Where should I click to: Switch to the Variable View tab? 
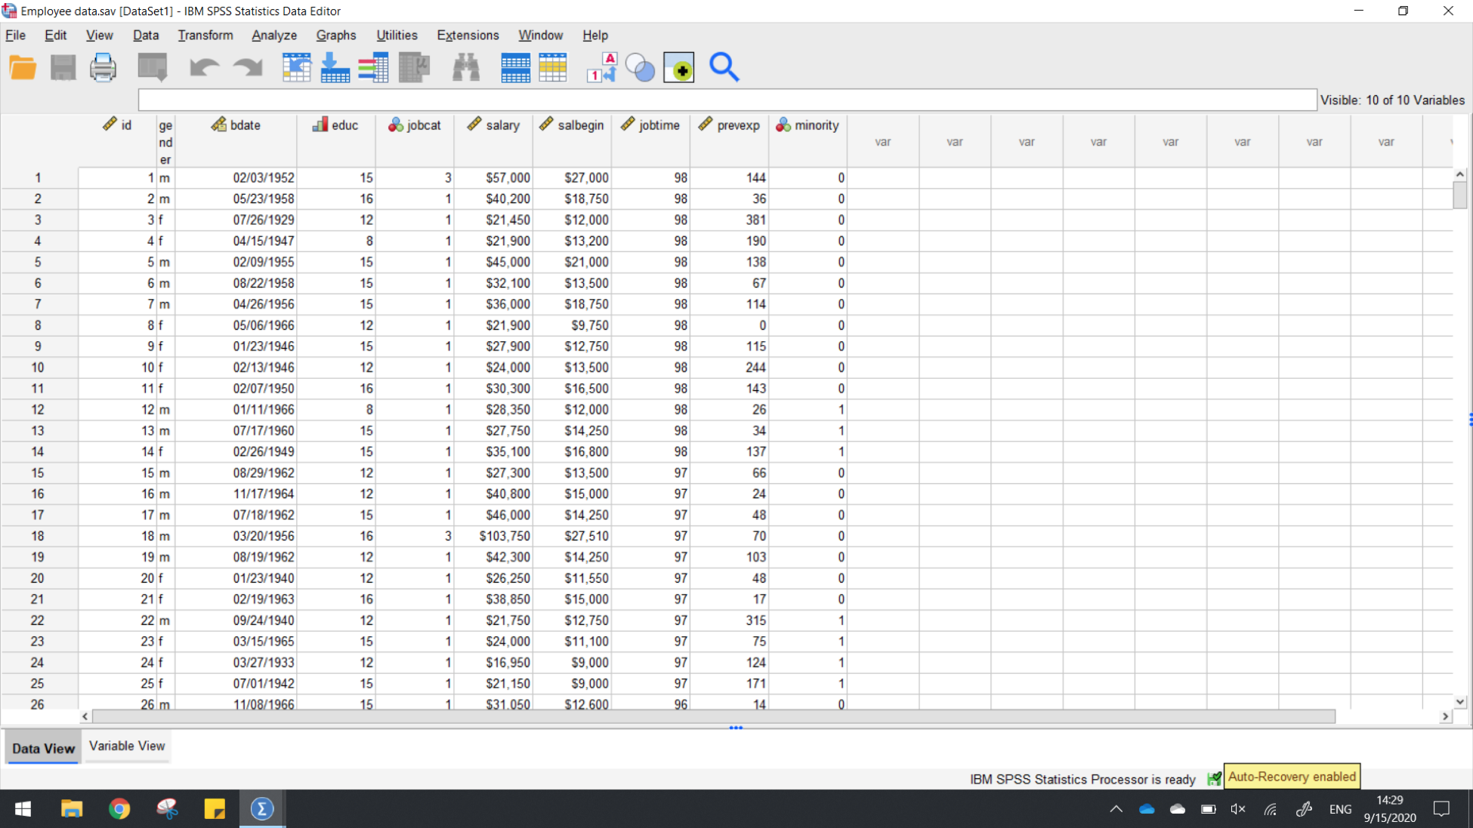pos(126,746)
